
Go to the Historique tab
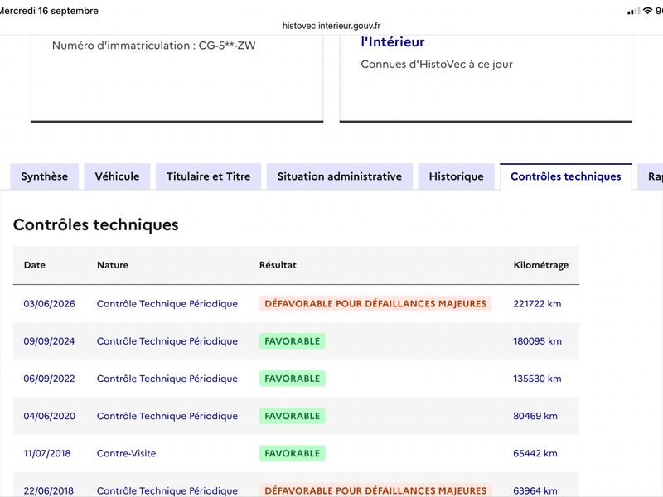[x=457, y=176]
